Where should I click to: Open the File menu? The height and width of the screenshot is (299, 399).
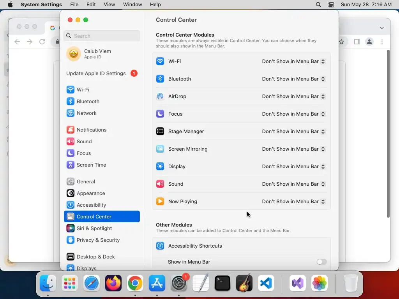point(74,5)
